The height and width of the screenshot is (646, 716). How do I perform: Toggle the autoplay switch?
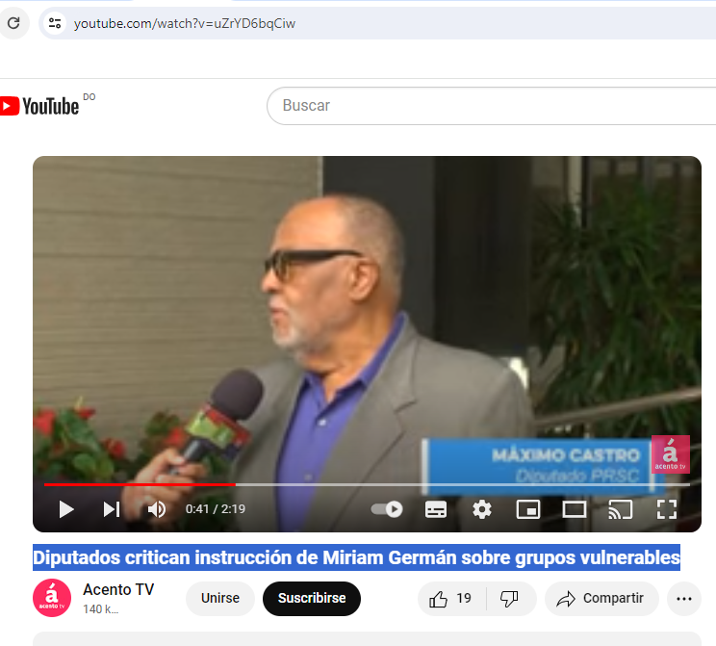click(x=387, y=509)
